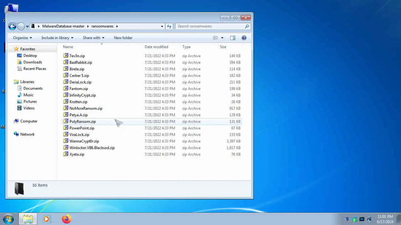Click the Show desktop strip at taskbar end
This screenshot has width=401, height=225.
click(x=399, y=219)
